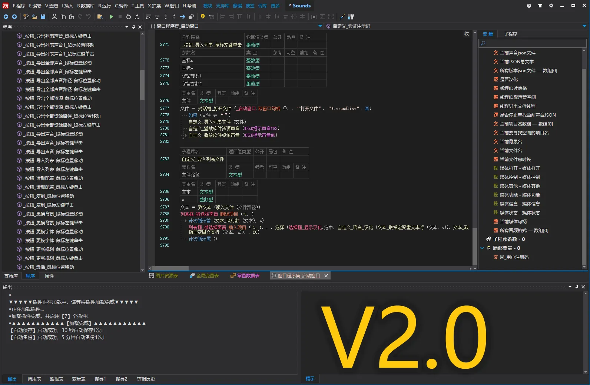Image resolution: width=590 pixels, height=385 pixels.
Task: Click the yellow lightbulb hint icon
Action: coord(202,17)
